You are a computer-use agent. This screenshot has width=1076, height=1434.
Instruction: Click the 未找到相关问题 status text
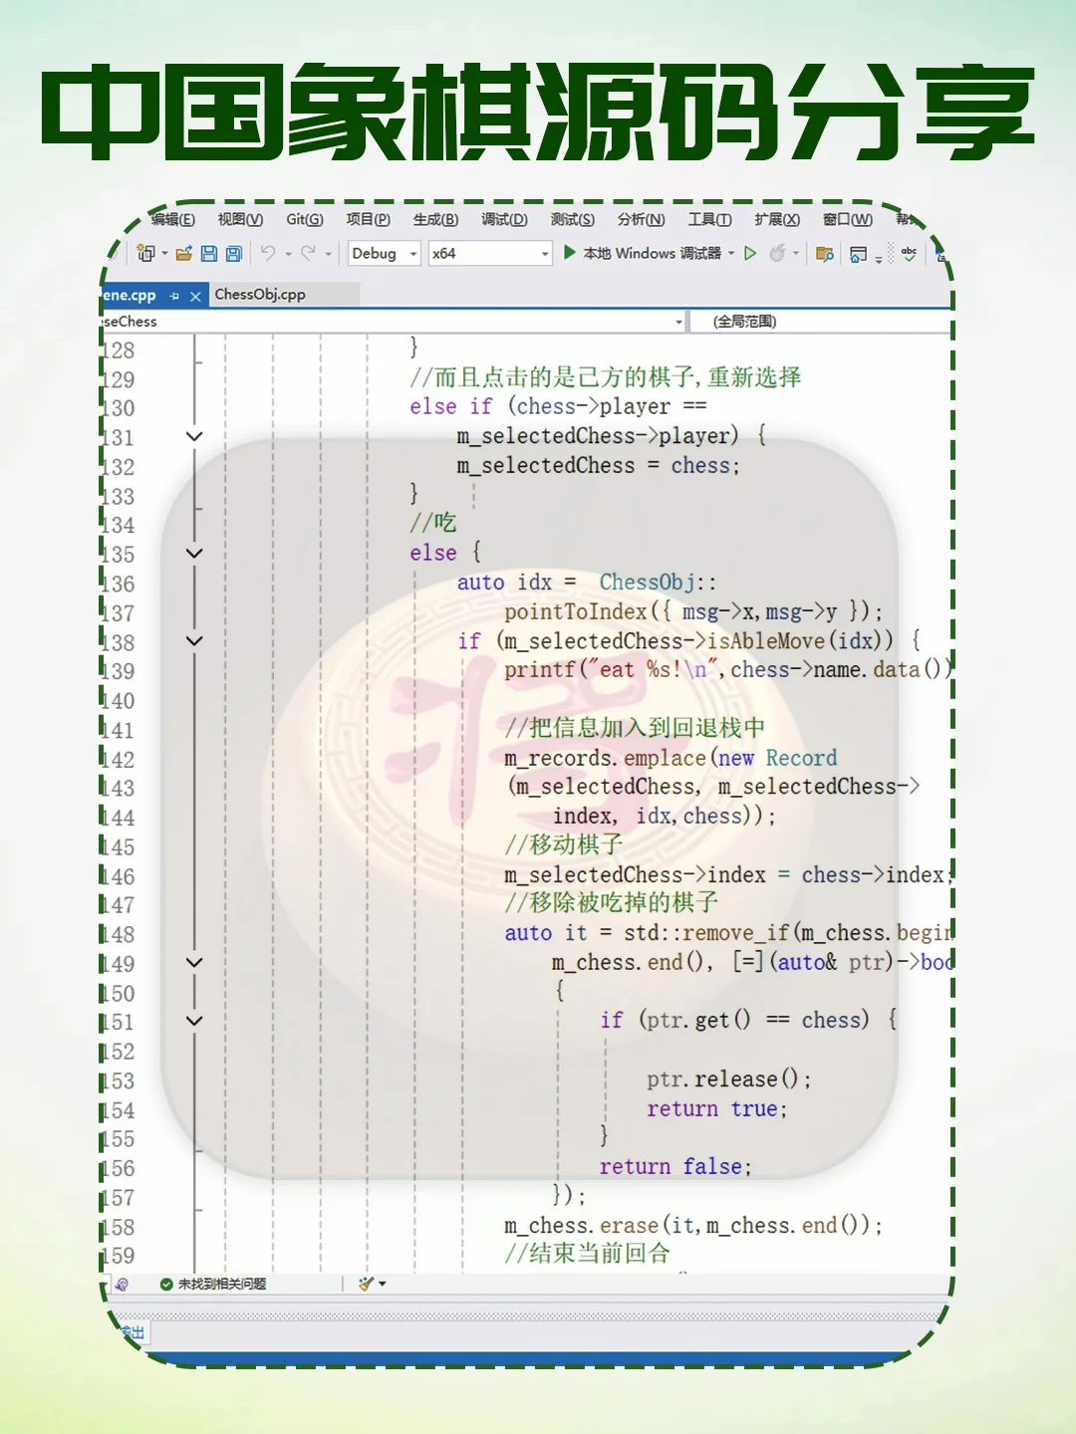tap(222, 1284)
